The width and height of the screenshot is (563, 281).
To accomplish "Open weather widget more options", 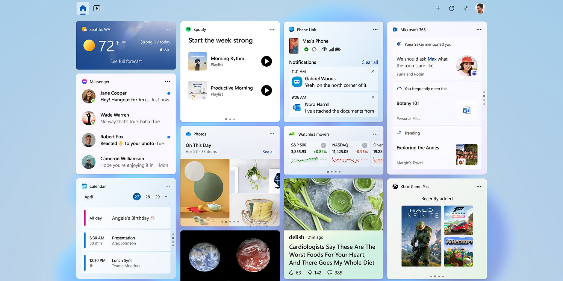I will pyautogui.click(x=168, y=29).
